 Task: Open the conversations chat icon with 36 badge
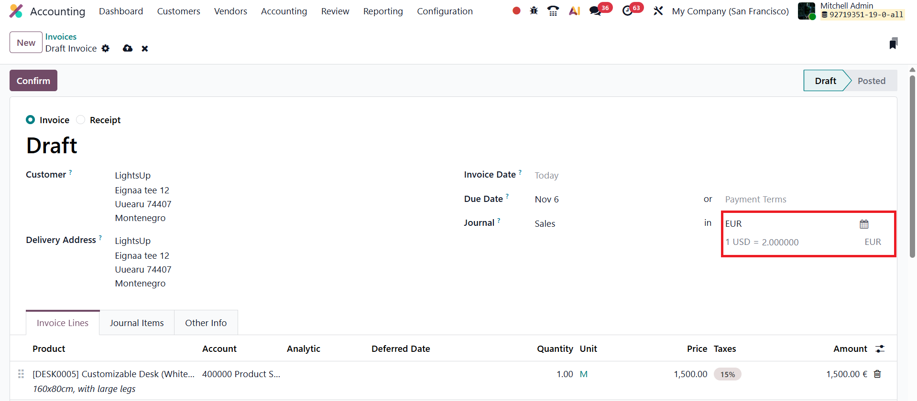[595, 11]
